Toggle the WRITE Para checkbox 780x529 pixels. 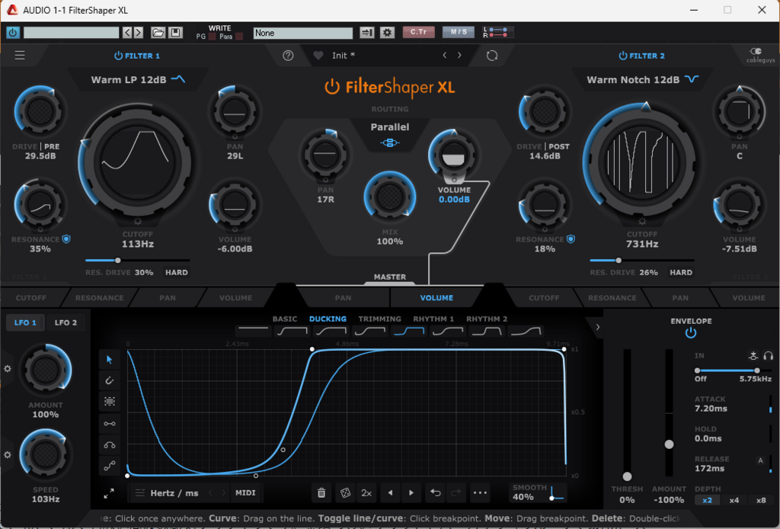[239, 37]
